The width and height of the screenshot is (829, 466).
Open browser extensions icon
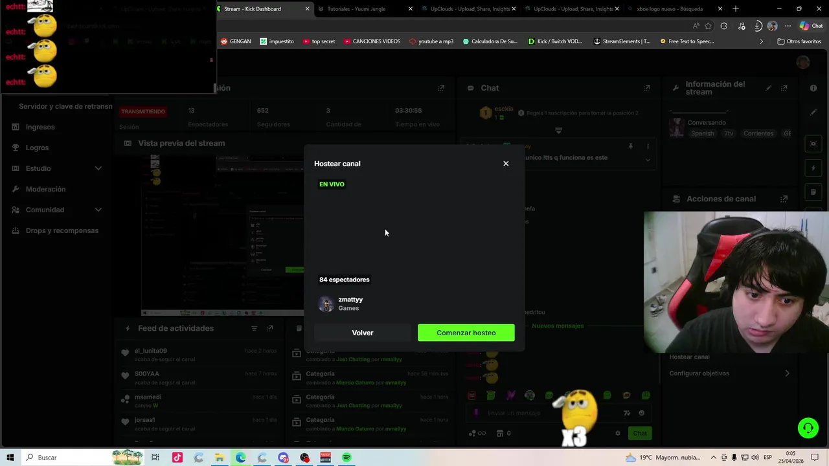(x=724, y=26)
